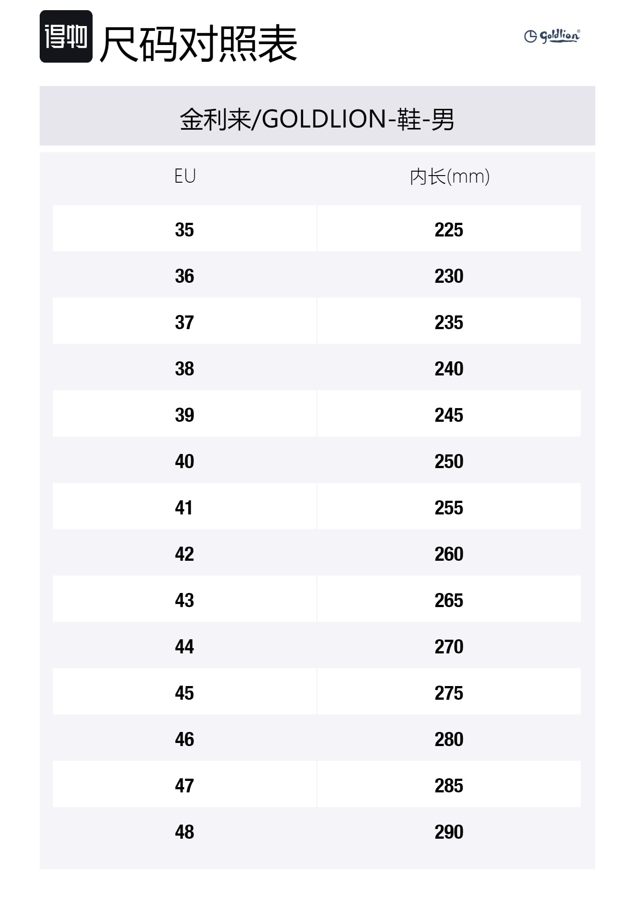Click the 280 mm length value
Screen dimensions: 635x904
coord(449,739)
